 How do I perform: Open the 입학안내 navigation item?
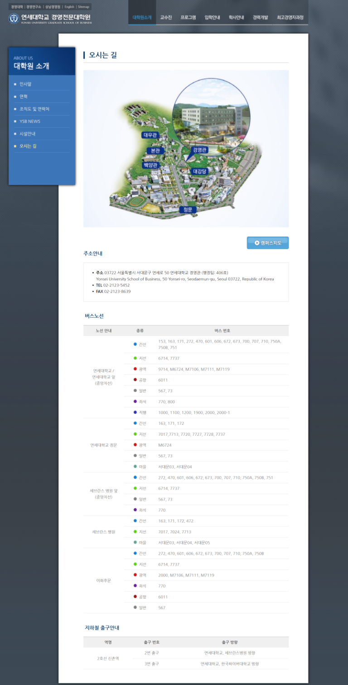click(x=212, y=18)
